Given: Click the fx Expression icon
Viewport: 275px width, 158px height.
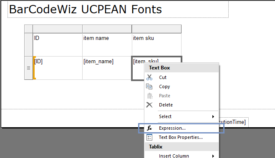Looking at the screenshot, I should click(149, 128).
